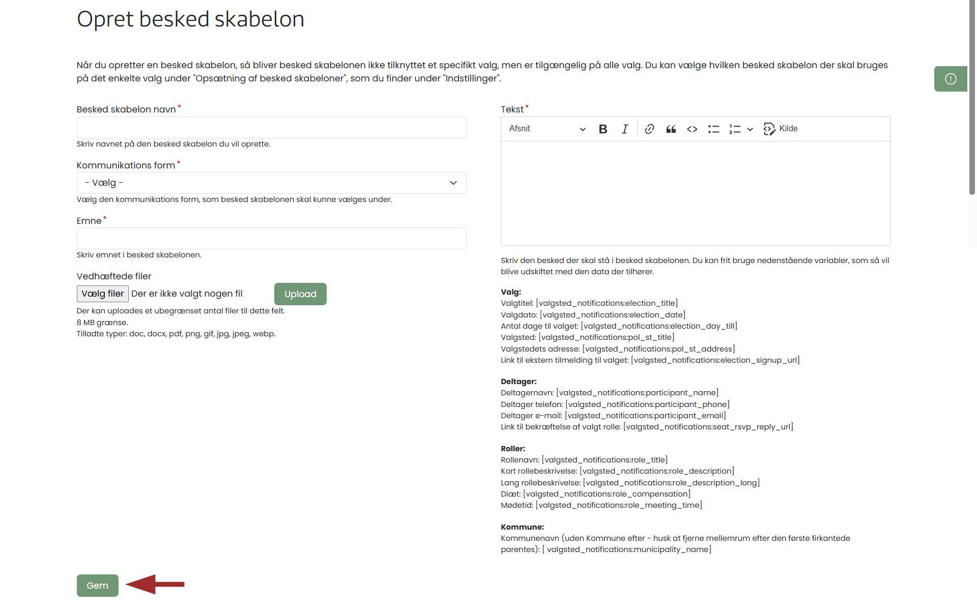Open the Kommunikations form dropdown
The width and height of the screenshot is (977, 609).
pos(271,183)
